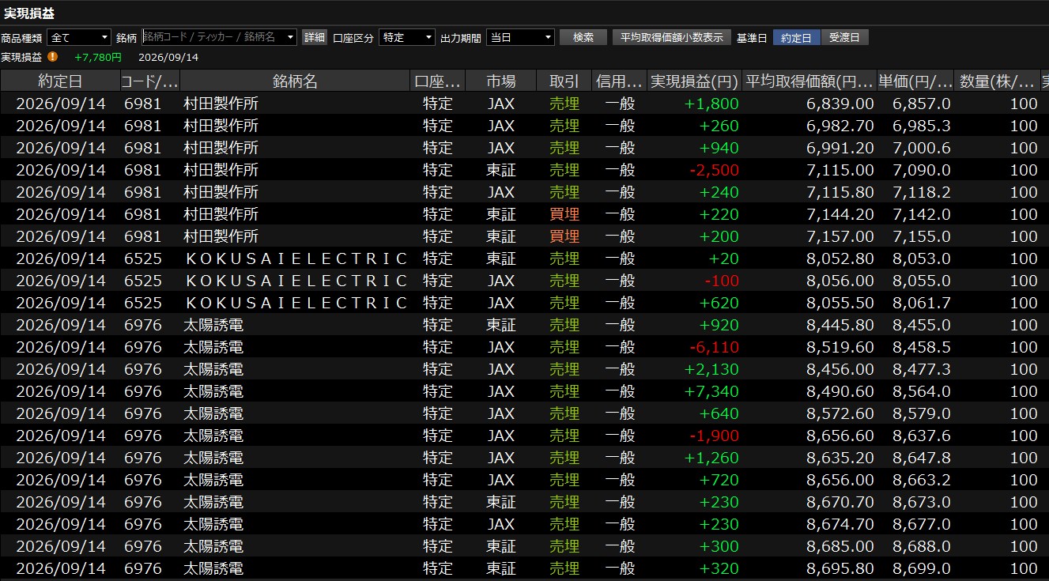Sort by the 銘柄名 column header

point(295,81)
